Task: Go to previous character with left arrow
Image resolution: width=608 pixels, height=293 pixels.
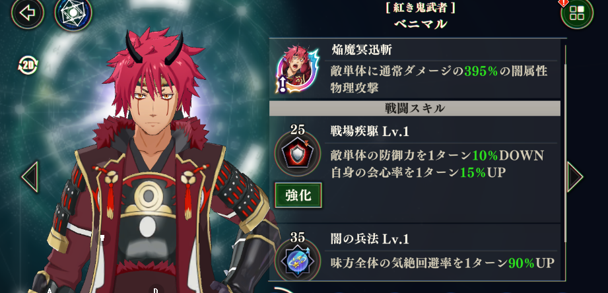Action: click(x=30, y=177)
